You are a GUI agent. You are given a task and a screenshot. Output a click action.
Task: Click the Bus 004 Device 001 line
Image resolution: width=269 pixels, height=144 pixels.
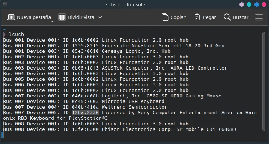96,74
